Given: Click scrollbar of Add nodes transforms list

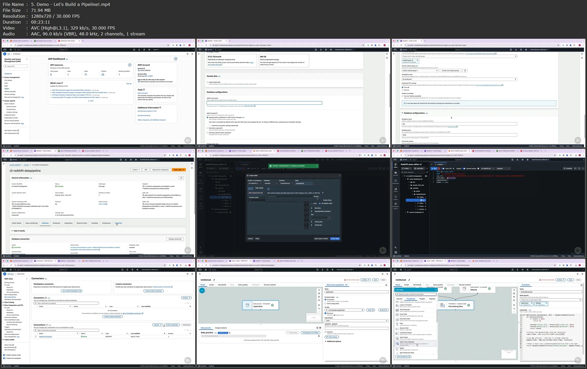Looking at the screenshot, I should click(x=436, y=316).
